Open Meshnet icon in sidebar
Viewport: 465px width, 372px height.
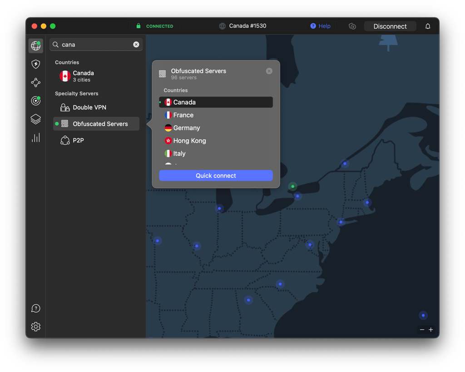tap(36, 82)
